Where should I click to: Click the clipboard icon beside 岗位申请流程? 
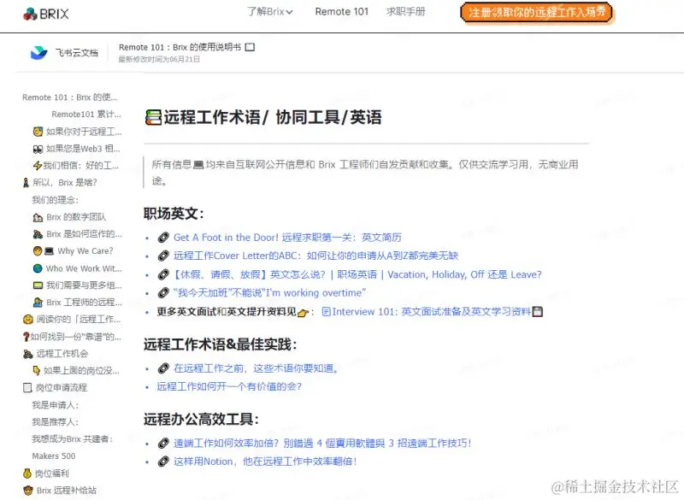click(27, 387)
